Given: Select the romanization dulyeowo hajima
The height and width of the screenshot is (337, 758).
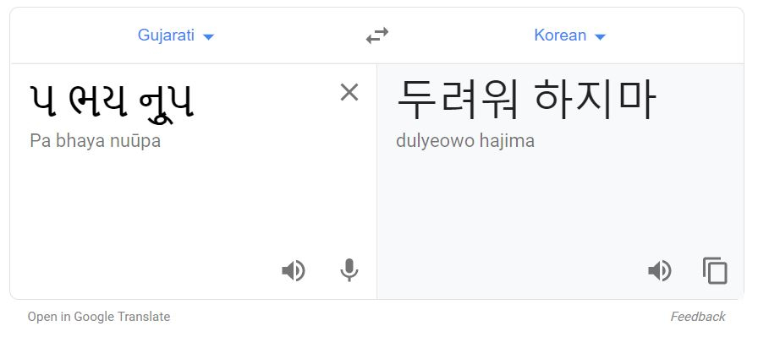Looking at the screenshot, I should tap(465, 141).
